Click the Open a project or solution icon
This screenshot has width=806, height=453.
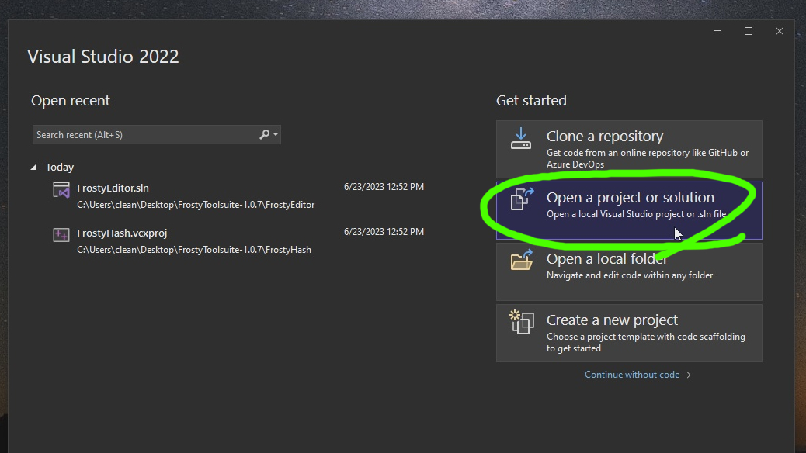522,199
